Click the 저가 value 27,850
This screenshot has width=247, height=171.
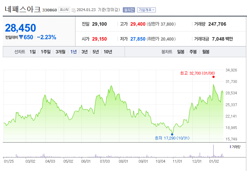click(x=138, y=39)
